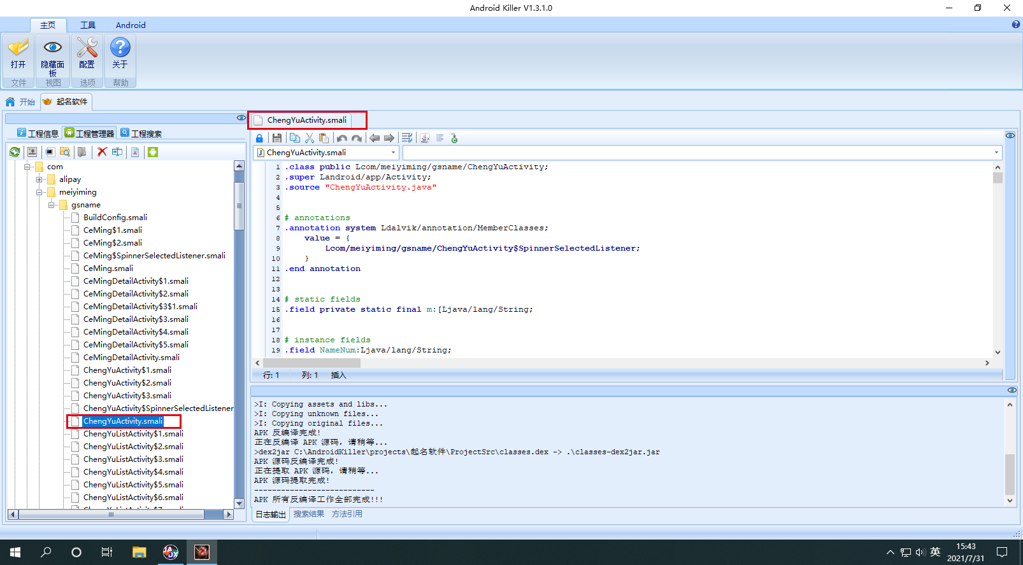Image resolution: width=1023 pixels, height=565 pixels.
Task: Click the green Android icon in project toolbar
Action: (153, 152)
